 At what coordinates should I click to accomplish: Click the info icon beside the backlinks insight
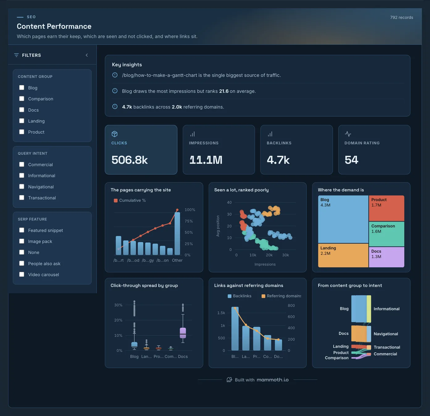[115, 107]
